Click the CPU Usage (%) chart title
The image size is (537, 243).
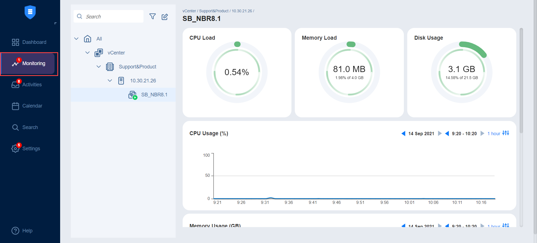209,134
